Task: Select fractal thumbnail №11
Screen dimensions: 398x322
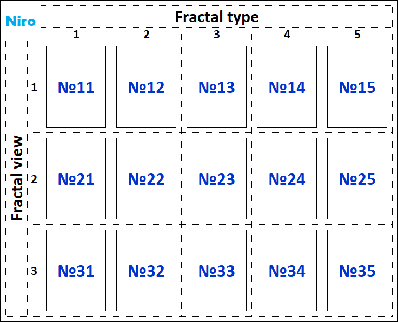Action: [x=76, y=87]
